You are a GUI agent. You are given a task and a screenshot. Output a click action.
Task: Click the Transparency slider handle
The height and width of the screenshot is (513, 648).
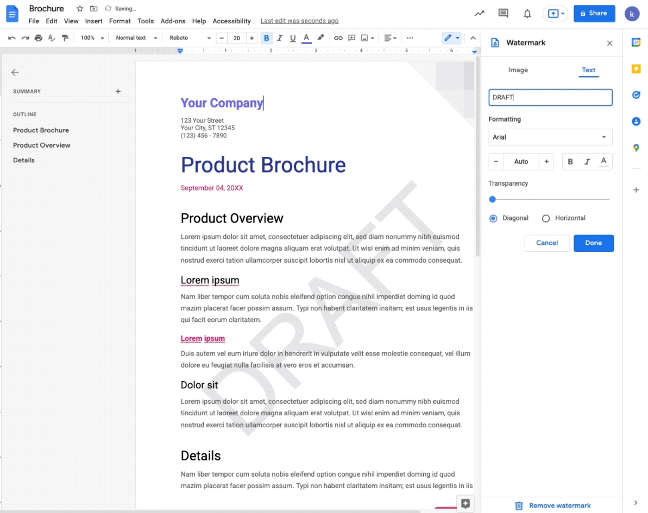click(x=493, y=199)
